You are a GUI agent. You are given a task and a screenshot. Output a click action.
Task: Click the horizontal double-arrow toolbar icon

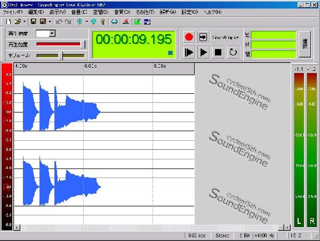point(114,21)
